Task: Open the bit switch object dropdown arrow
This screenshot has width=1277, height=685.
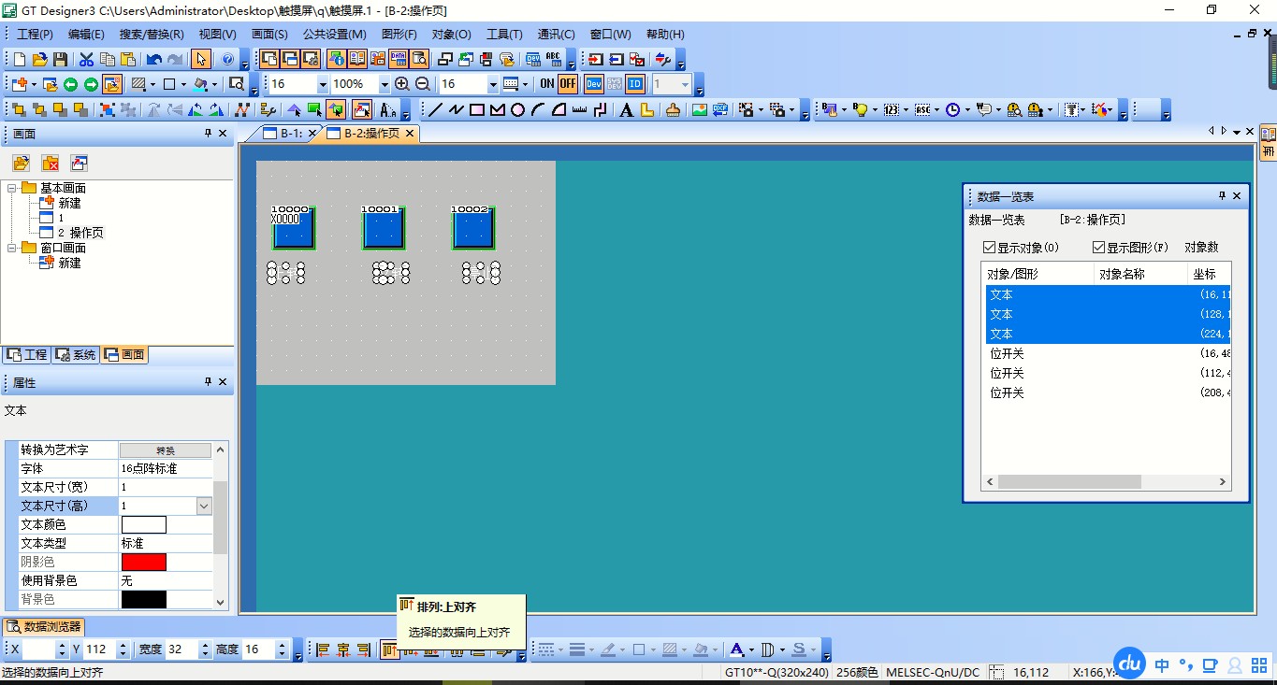Action: coord(844,109)
